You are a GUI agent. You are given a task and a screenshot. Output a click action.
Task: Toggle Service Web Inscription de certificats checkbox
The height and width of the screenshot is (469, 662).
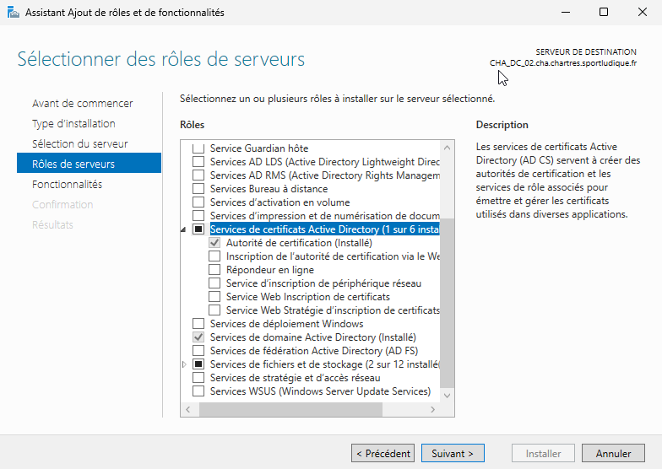[x=214, y=297]
